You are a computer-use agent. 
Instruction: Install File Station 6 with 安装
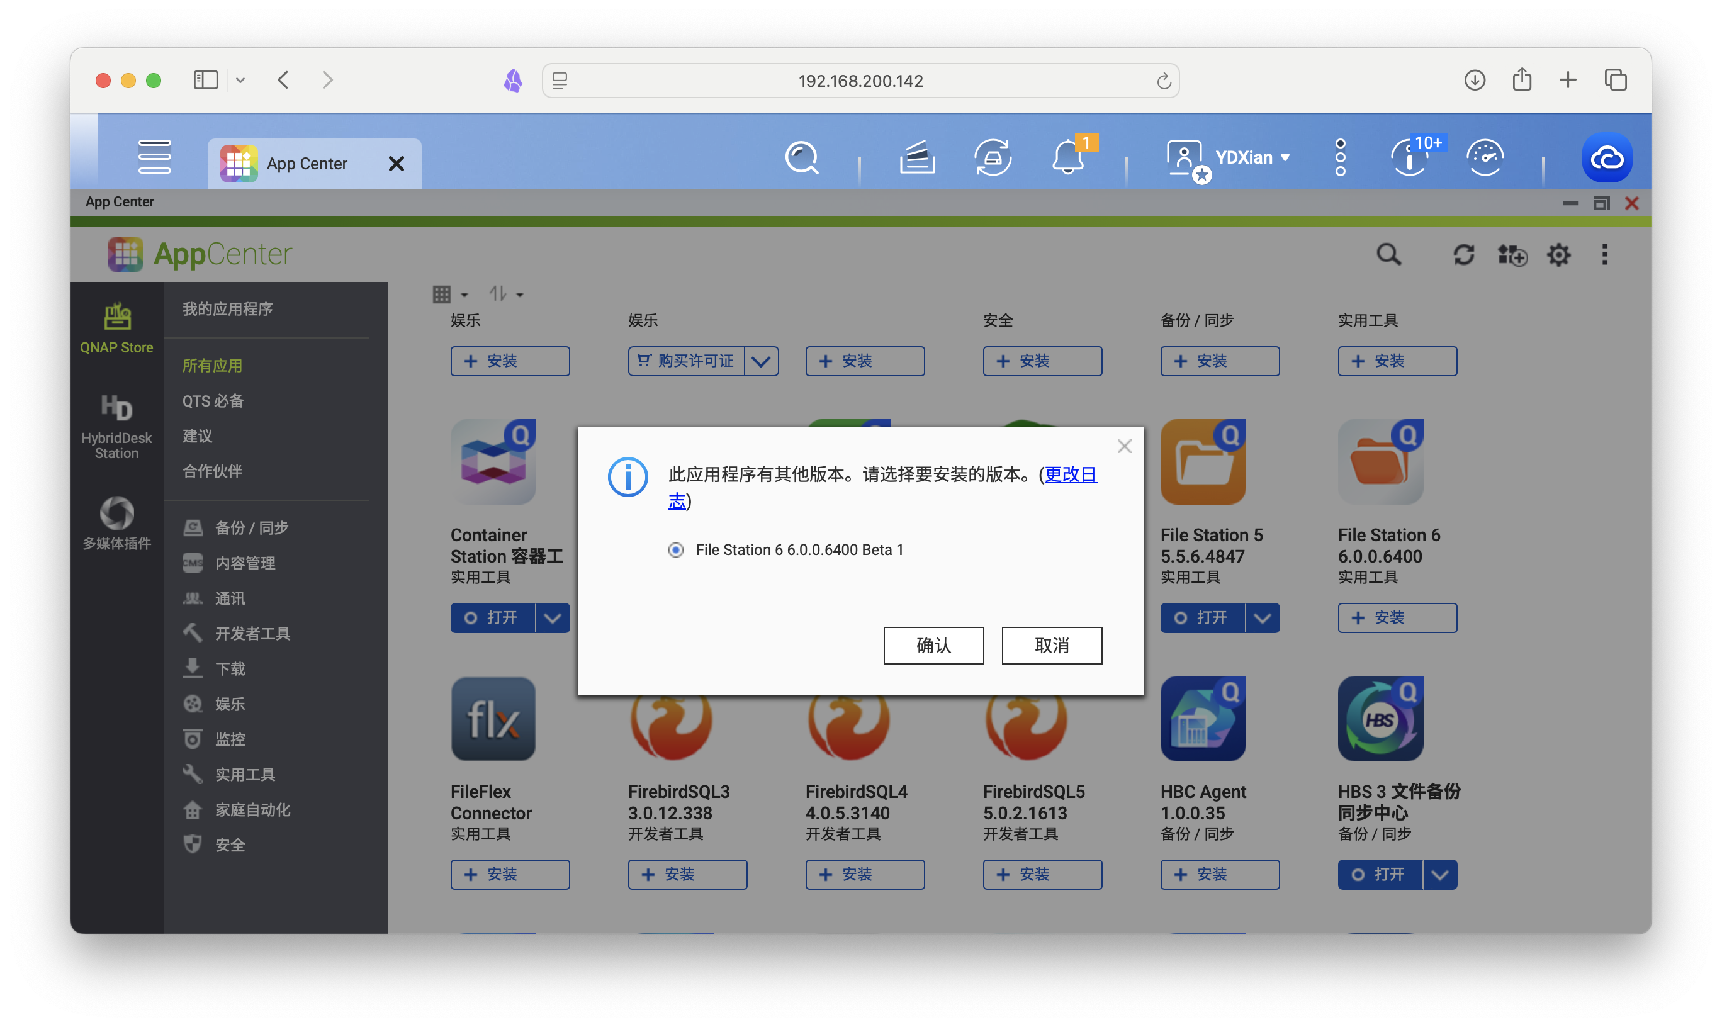(x=1397, y=618)
